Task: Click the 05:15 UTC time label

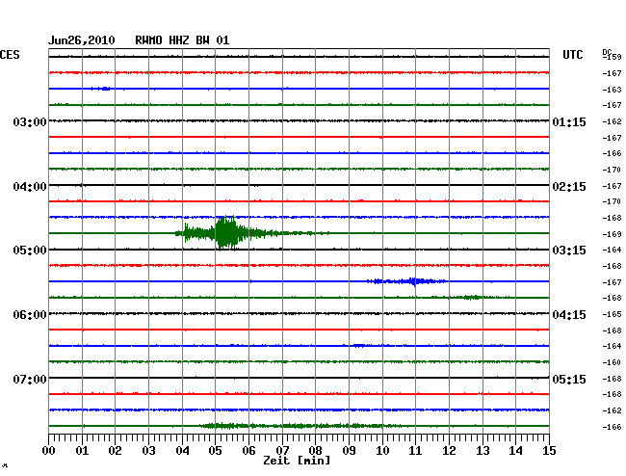Action: 569,379
